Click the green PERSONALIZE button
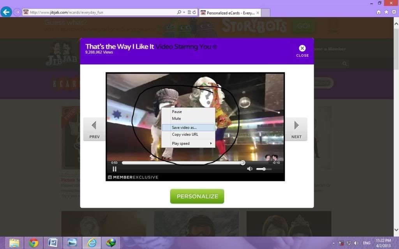 pyautogui.click(x=197, y=196)
